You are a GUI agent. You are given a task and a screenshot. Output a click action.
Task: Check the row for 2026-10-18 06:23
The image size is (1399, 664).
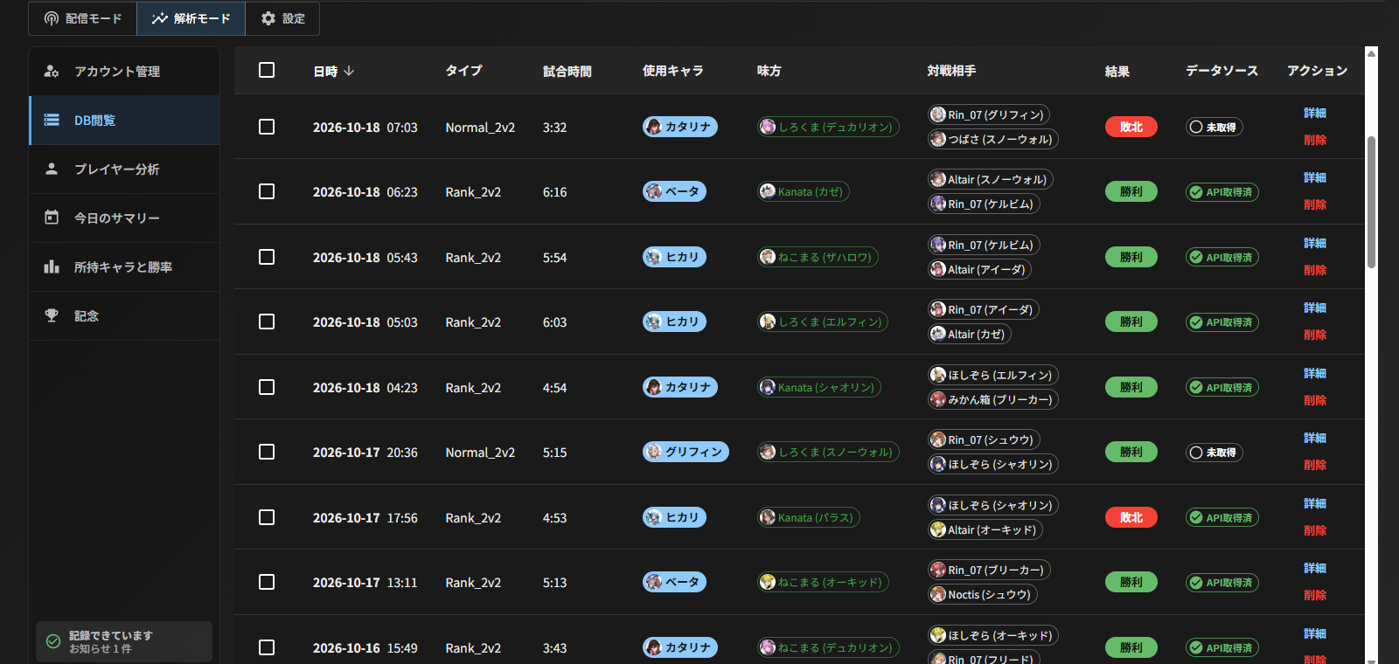(x=267, y=191)
